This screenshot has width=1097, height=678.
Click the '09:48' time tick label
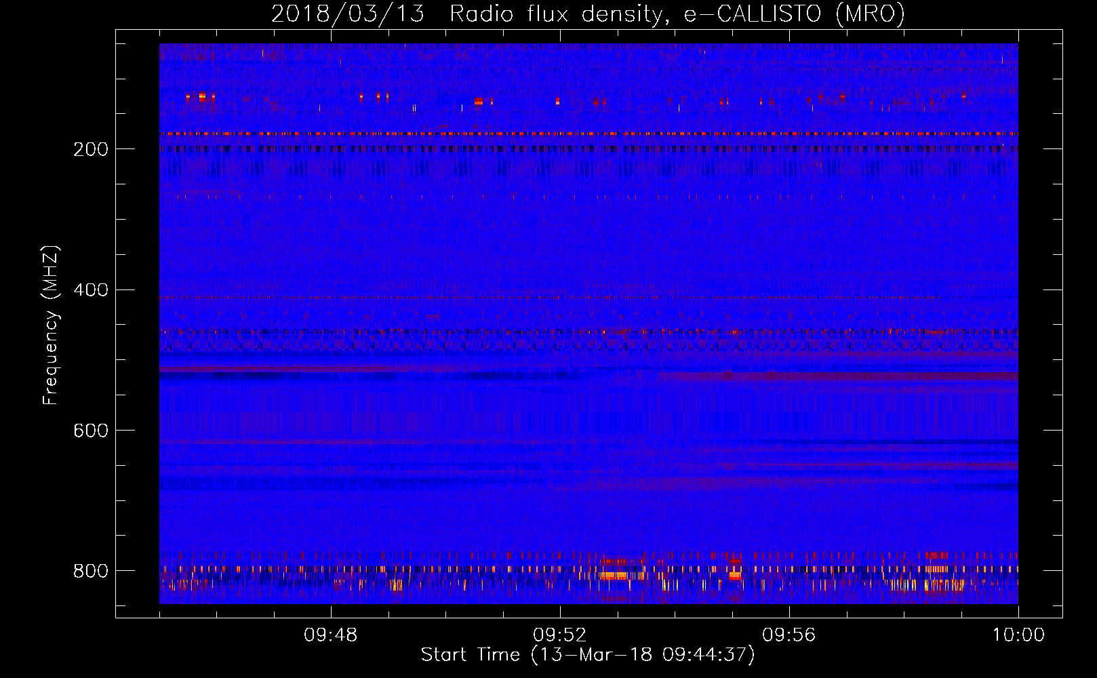click(331, 635)
